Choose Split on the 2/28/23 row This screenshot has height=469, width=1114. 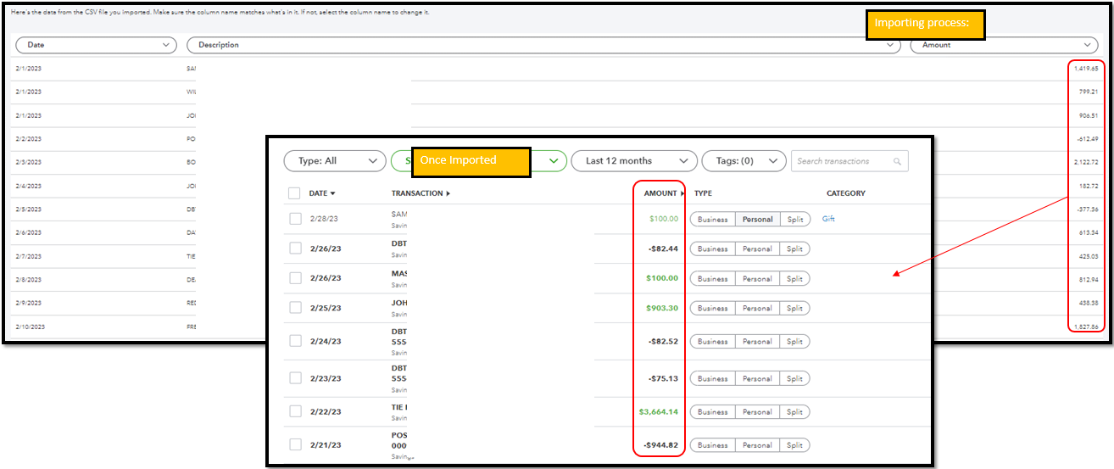tap(794, 219)
